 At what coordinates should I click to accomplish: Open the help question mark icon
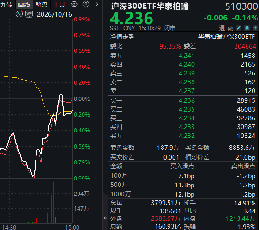pyautogui.click(x=86, y=4)
